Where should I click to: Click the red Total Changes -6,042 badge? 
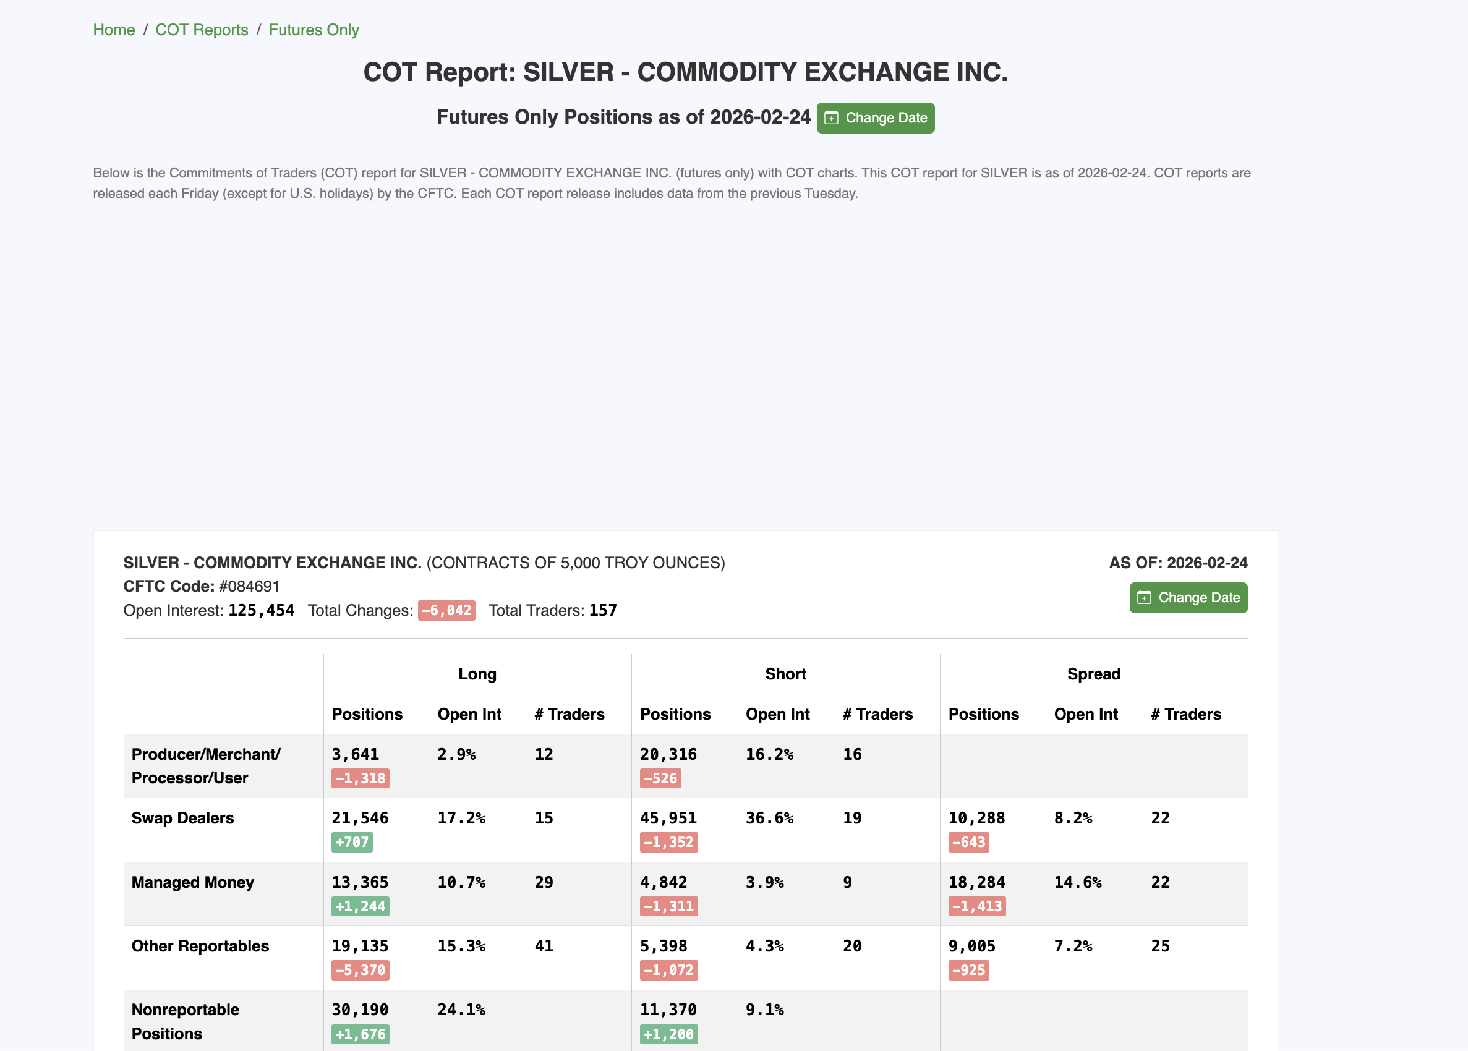[x=446, y=610]
